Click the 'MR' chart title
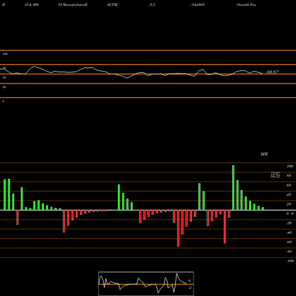296x296 pixels. click(264, 154)
